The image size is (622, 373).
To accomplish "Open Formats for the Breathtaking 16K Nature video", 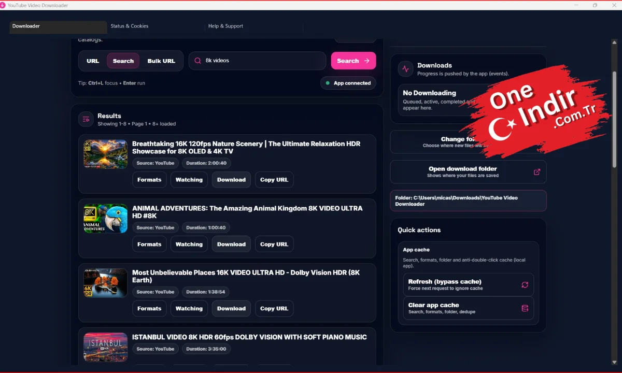I will pyautogui.click(x=149, y=180).
